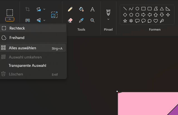Open the flip options dropdown arrow
Image resolution: width=178 pixels, height=115 pixels.
(x=44, y=20)
